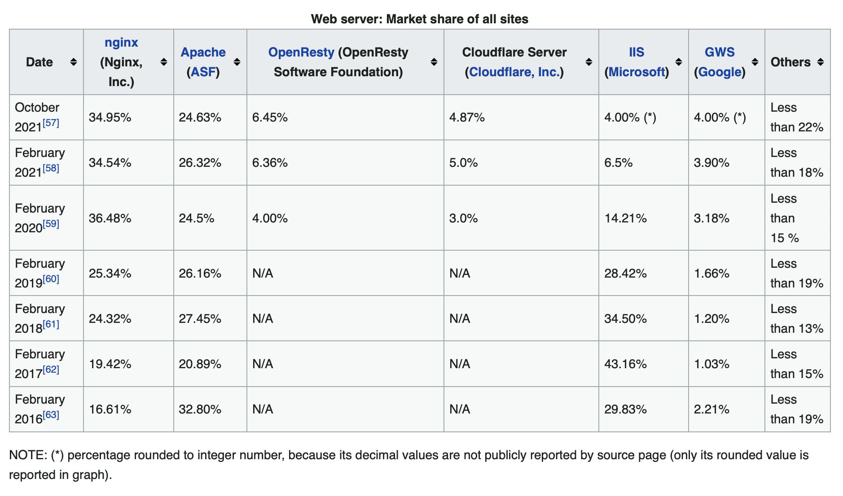Open citation [59] for February 2020

pyautogui.click(x=51, y=223)
